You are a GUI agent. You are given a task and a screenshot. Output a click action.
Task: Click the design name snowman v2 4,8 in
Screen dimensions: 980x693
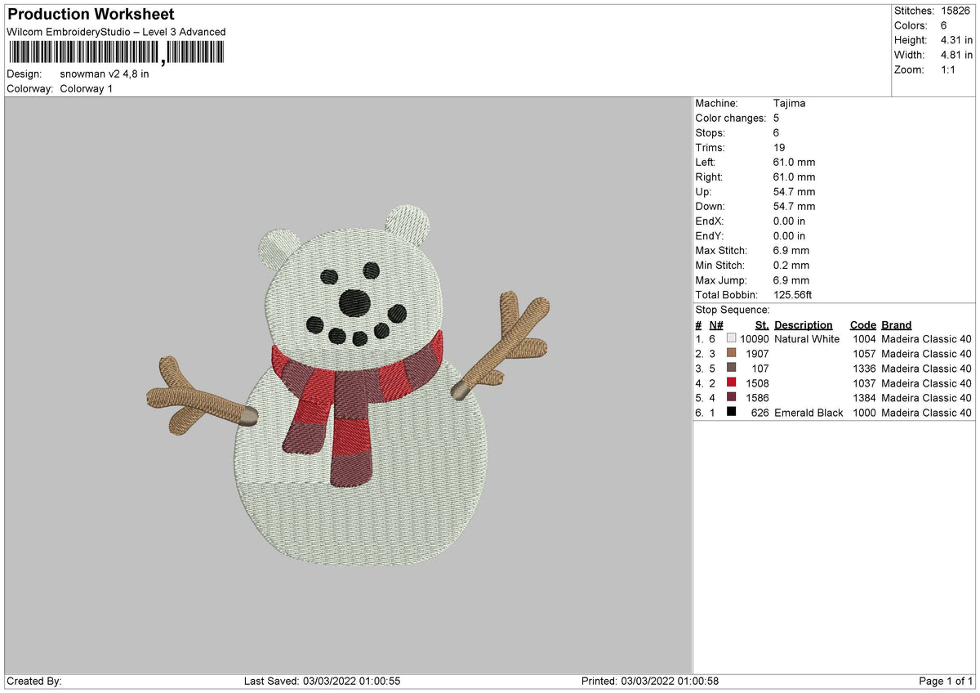click(105, 73)
